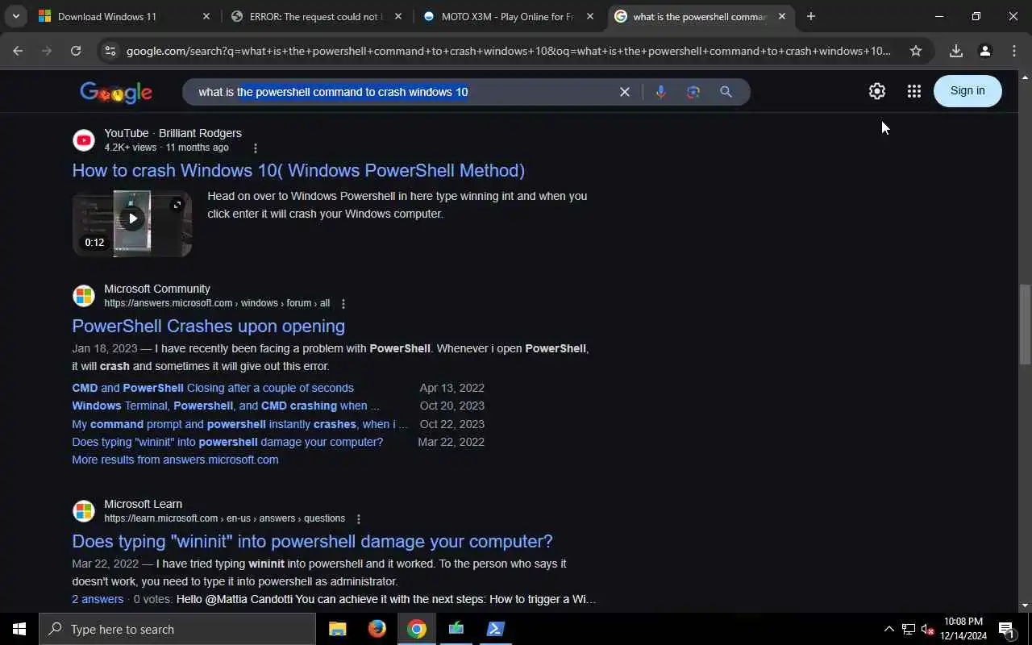Open PowerShell from taskbar

[496, 629]
